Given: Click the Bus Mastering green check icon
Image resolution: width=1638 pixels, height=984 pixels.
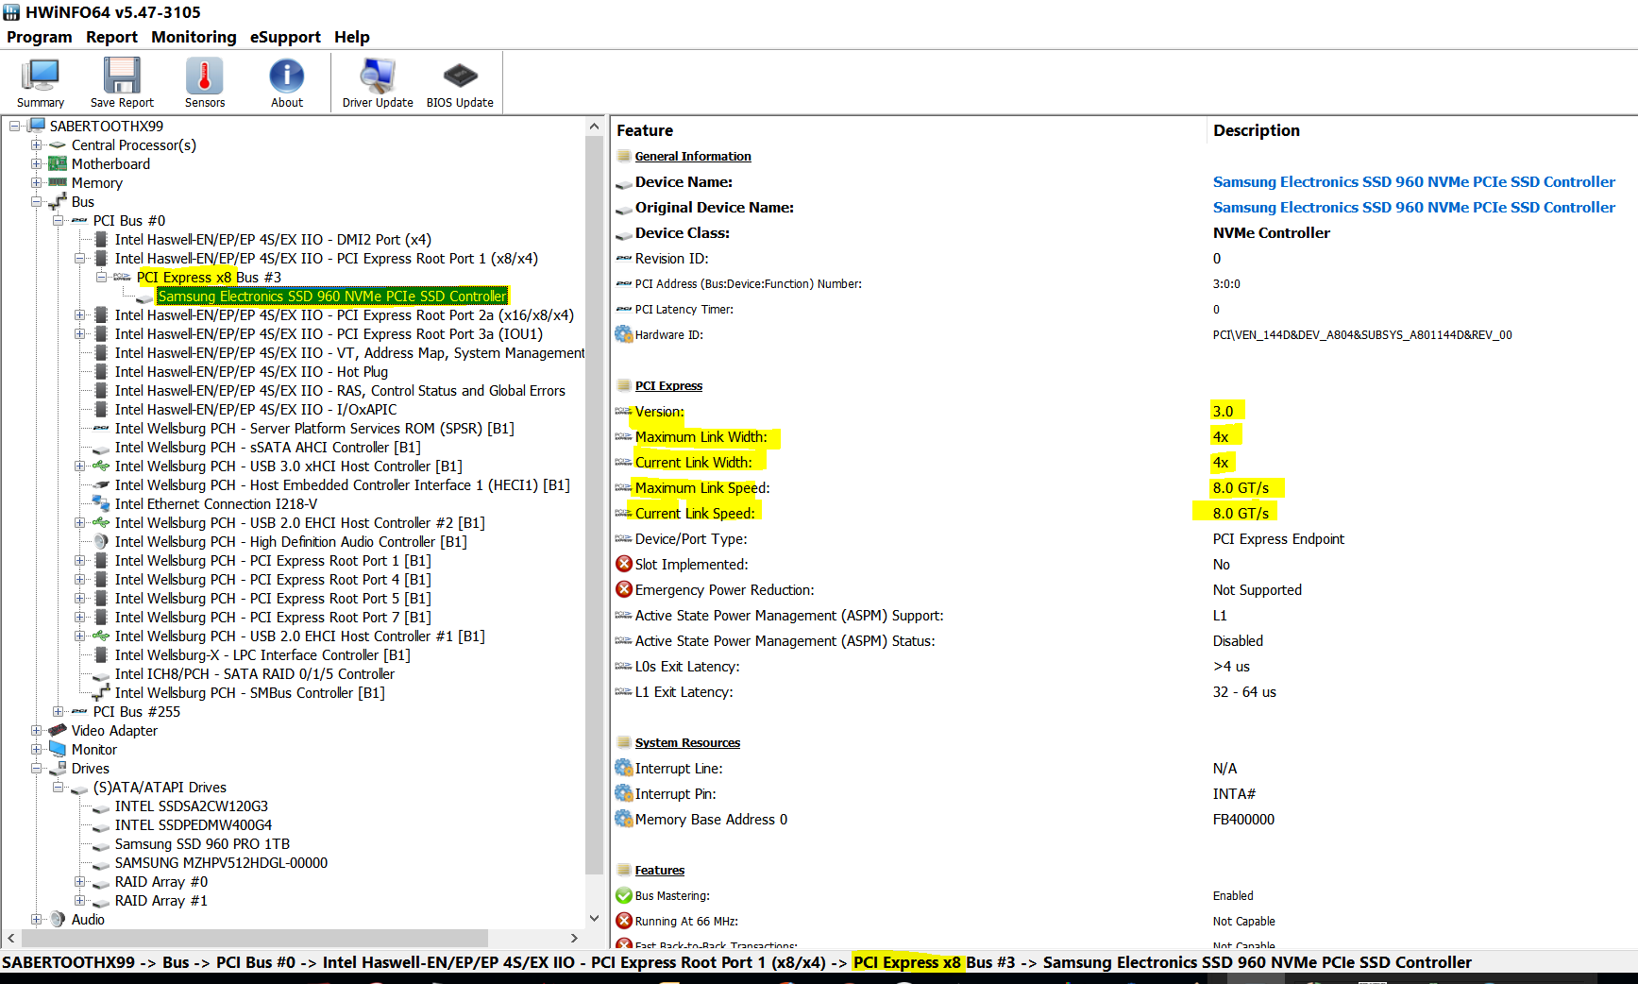Looking at the screenshot, I should tap(624, 895).
